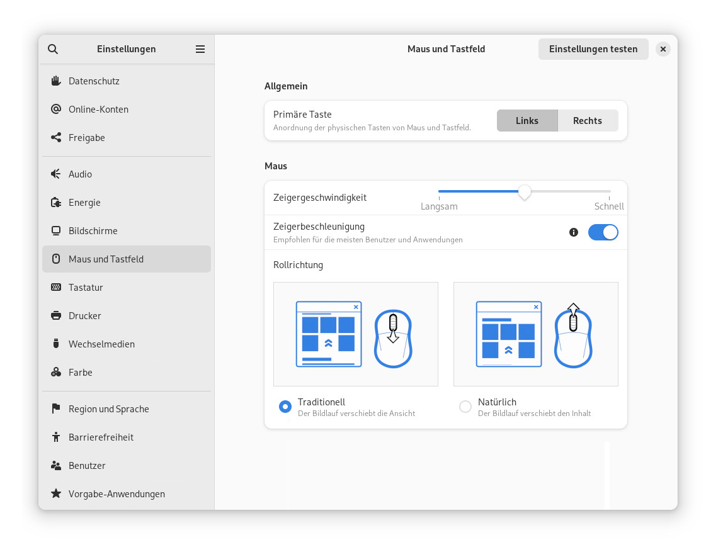Click Einstellungen testen
723x552 pixels.
click(593, 49)
